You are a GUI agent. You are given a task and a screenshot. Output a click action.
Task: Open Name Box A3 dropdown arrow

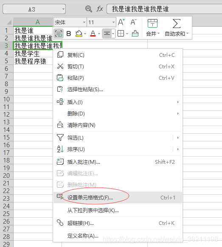click(63, 9)
